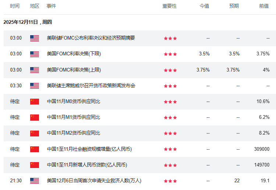Viewport: 276px width, 190px height.
Task: Click the 事件 column header
Action: 51,6
